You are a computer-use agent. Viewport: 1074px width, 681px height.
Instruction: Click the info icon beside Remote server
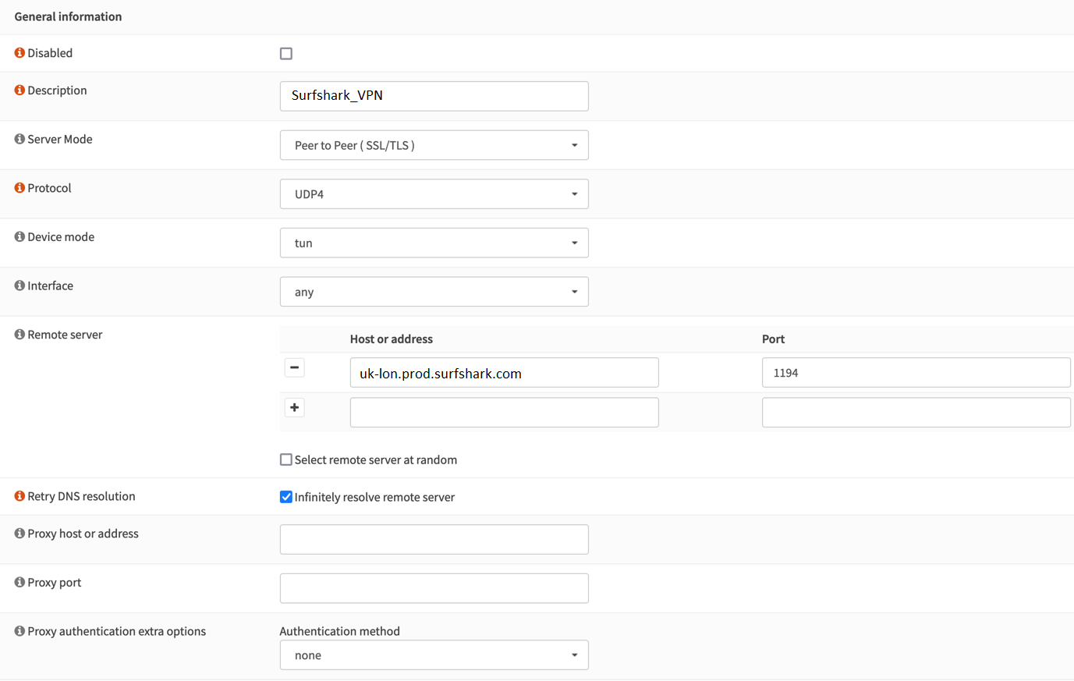tap(19, 335)
